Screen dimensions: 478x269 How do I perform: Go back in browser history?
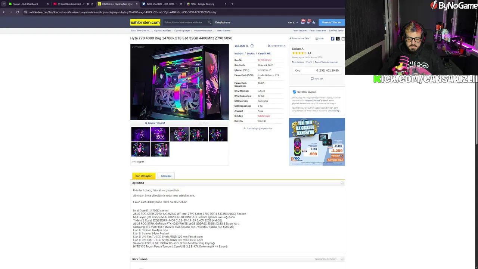click(x=4, y=12)
